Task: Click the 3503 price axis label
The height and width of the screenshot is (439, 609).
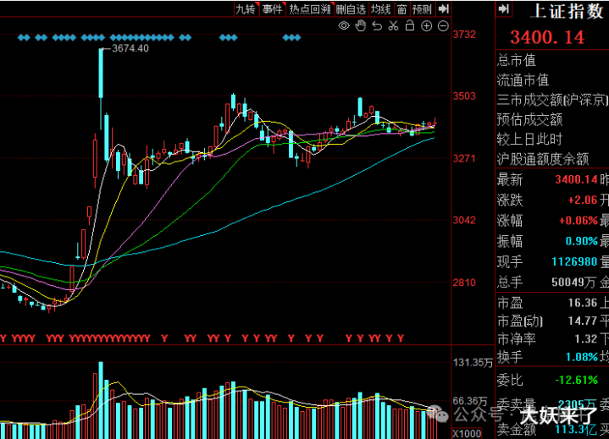Action: click(464, 96)
